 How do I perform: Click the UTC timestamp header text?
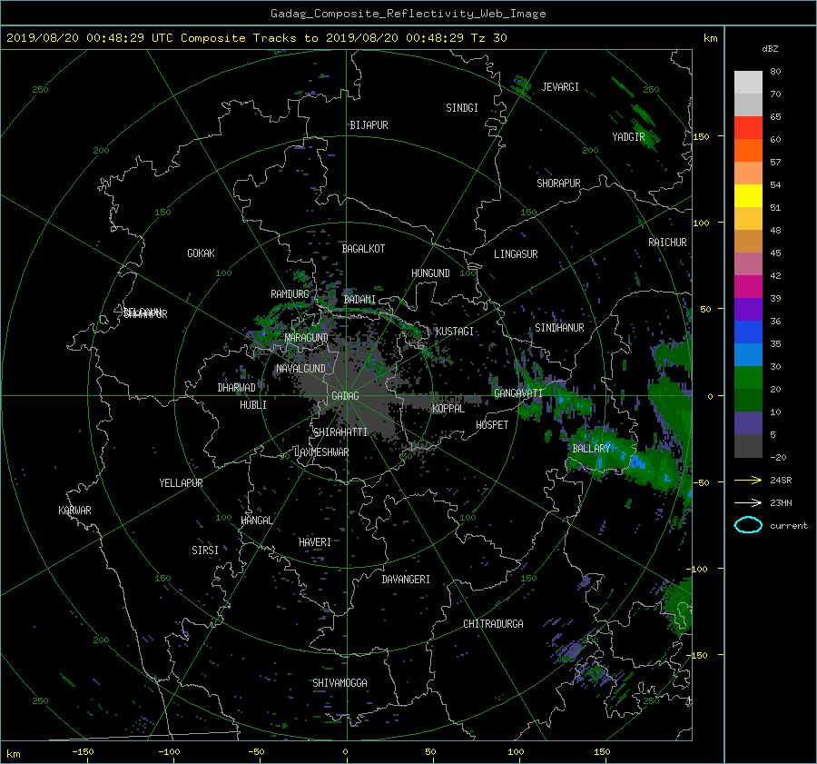257,38
